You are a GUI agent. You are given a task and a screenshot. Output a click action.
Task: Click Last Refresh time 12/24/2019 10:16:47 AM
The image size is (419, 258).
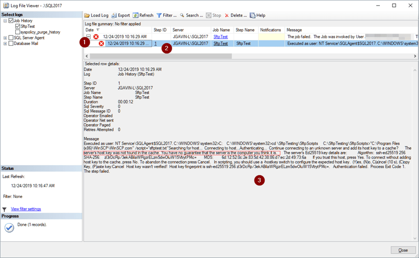[x=33, y=185]
